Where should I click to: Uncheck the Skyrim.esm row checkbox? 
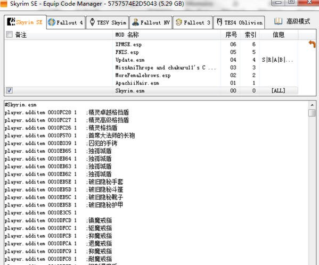click(x=10, y=90)
